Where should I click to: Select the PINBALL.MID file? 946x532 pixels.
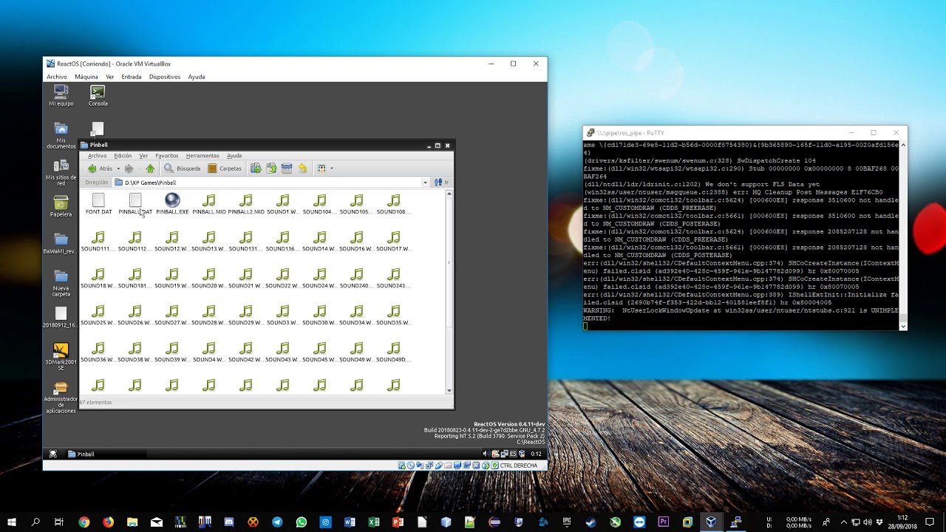(x=209, y=205)
